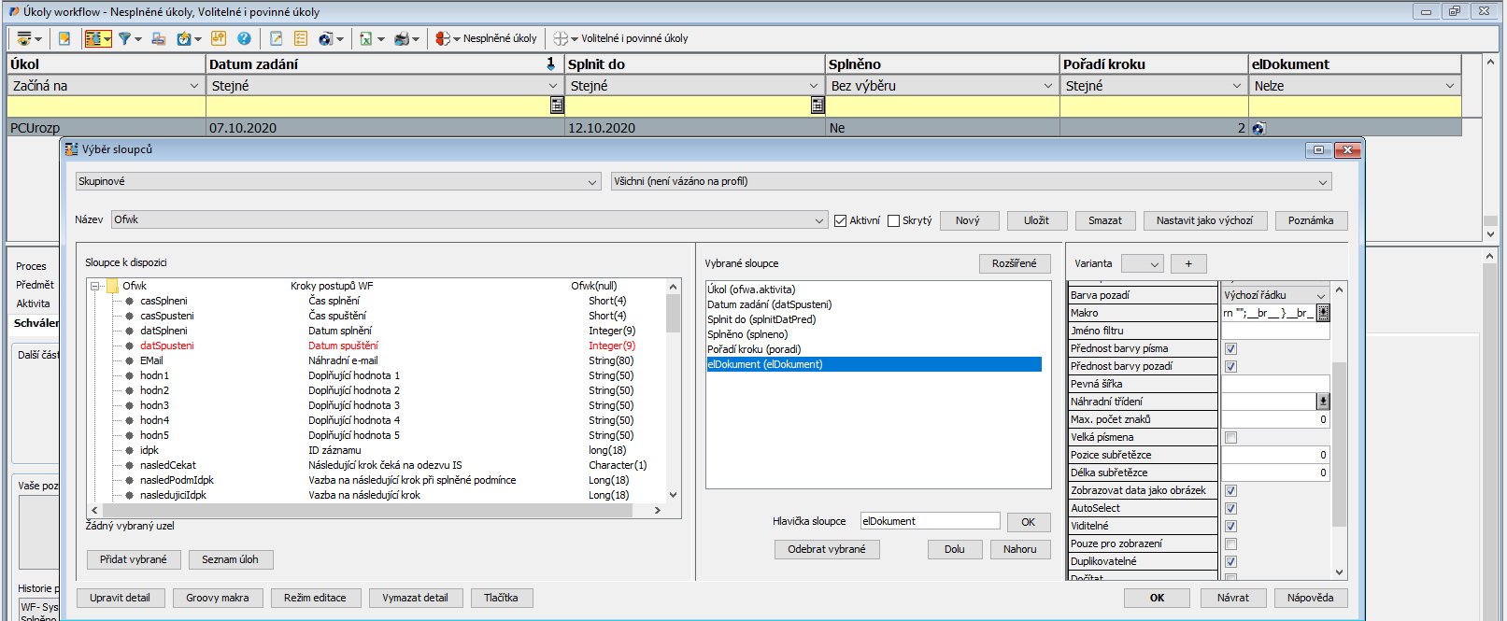Image resolution: width=1507 pixels, height=621 pixels.
Task: Click the calendar icon under Datum zadání
Action: [x=557, y=106]
